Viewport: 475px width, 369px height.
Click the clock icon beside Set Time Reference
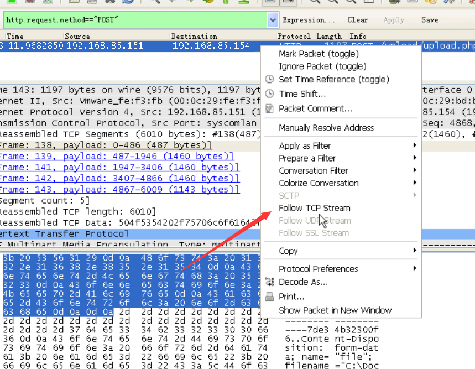tap(269, 79)
